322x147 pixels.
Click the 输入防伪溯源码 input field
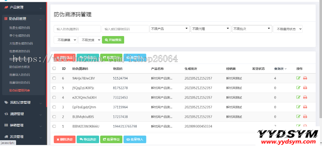(x=77, y=29)
